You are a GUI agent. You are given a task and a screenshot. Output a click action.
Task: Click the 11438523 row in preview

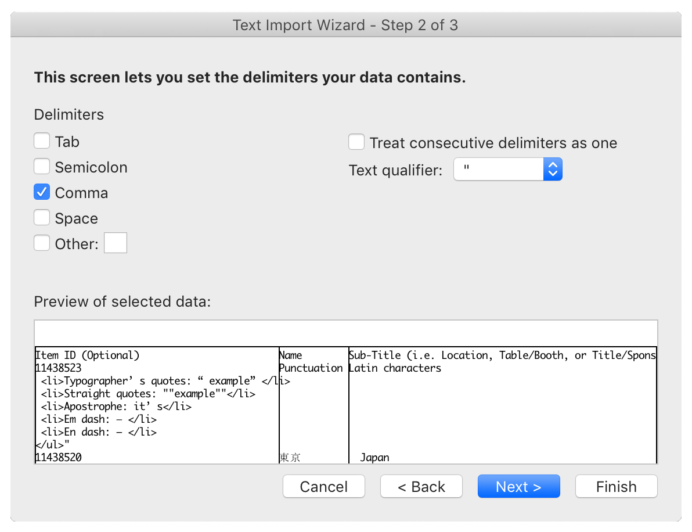pos(58,368)
